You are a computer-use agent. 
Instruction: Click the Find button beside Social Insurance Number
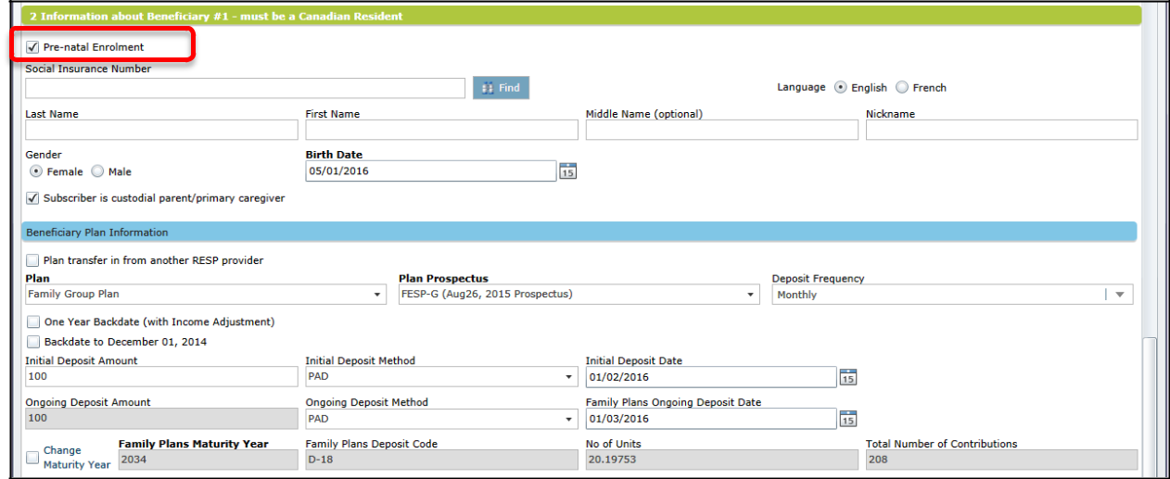coord(501,88)
